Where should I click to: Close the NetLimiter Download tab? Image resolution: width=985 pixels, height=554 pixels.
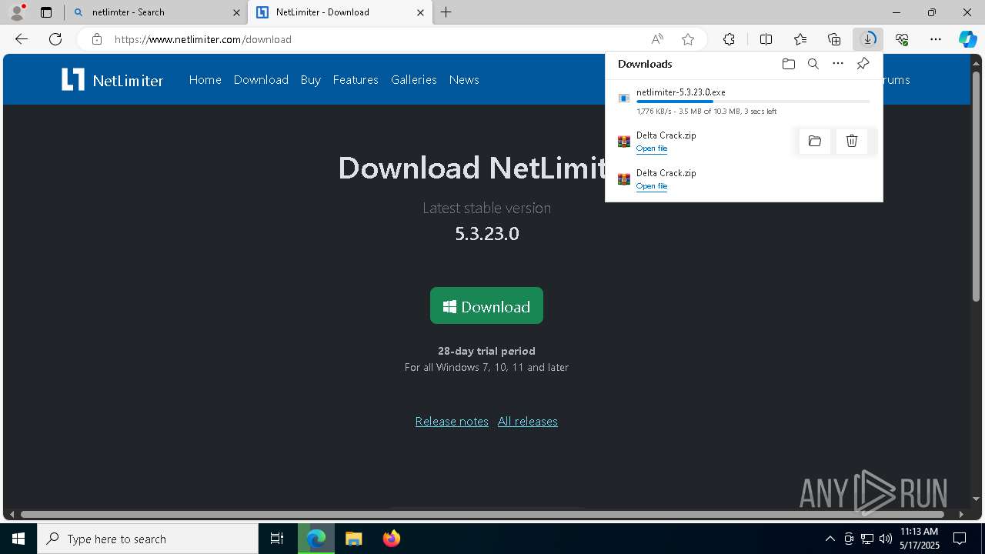(420, 12)
